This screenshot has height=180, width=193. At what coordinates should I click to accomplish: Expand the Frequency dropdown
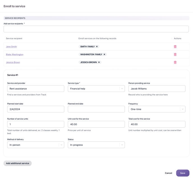coord(182,109)
